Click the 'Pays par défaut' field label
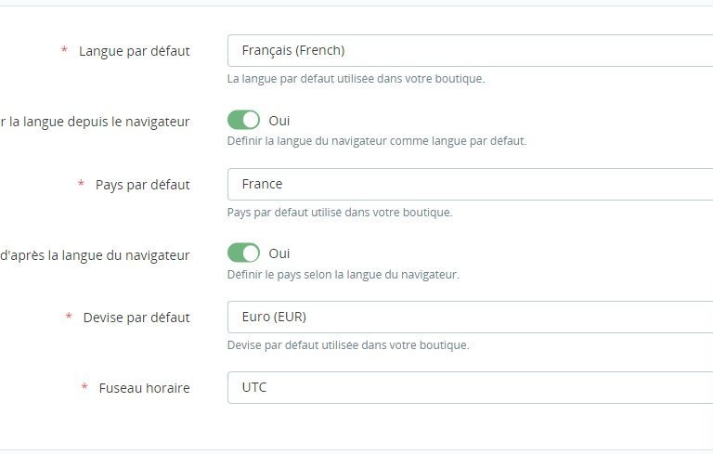Viewport: 713px width, 454px height. (142, 185)
